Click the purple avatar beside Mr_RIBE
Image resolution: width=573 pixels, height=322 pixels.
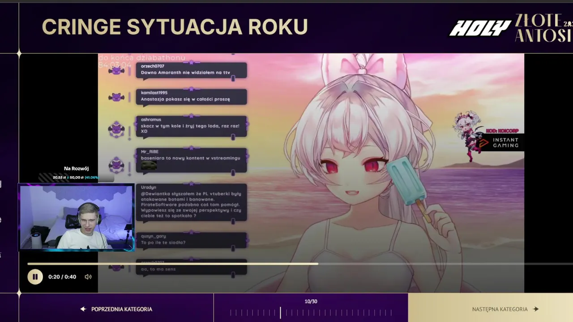pyautogui.click(x=116, y=165)
